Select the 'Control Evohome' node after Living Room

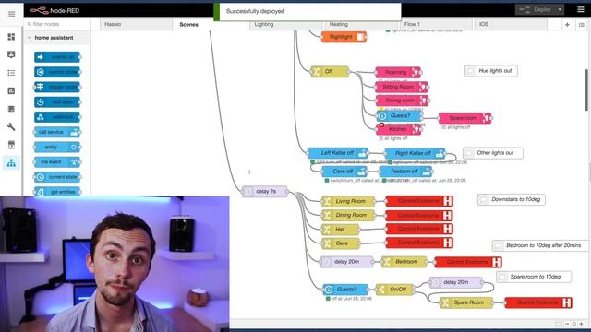419,201
